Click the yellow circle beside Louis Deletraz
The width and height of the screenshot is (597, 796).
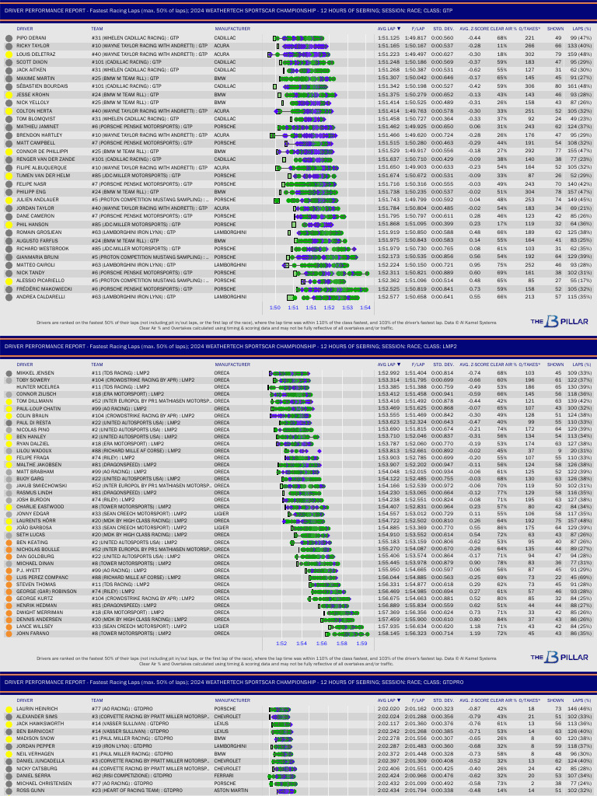[x=9, y=54]
